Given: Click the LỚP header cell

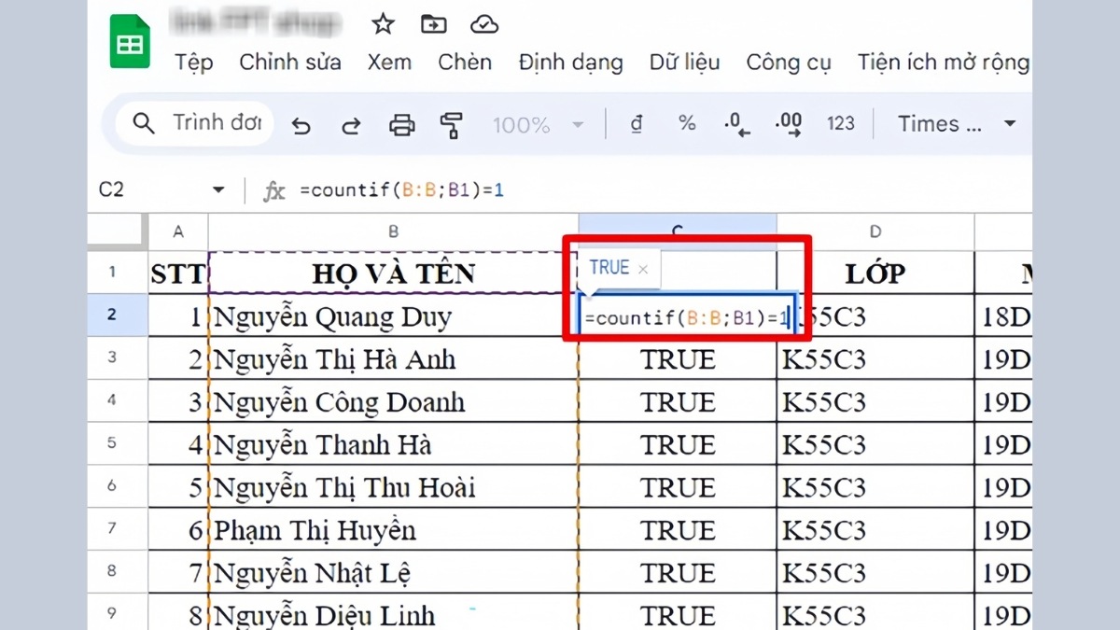Looking at the screenshot, I should click(x=875, y=273).
